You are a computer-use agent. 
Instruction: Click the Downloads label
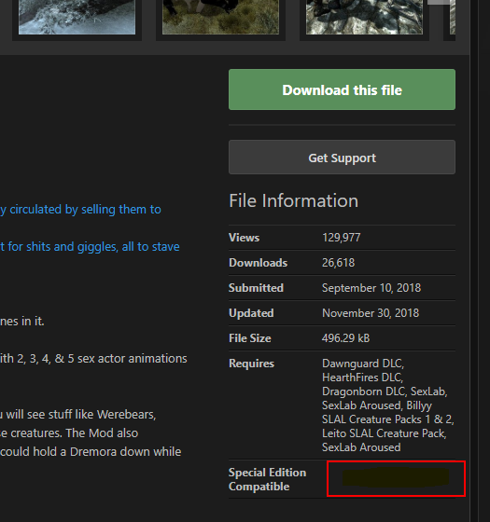(x=258, y=263)
